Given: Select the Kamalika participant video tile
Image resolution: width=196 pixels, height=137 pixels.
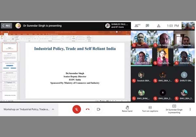Looking at the screenshot, I should tap(163, 57).
